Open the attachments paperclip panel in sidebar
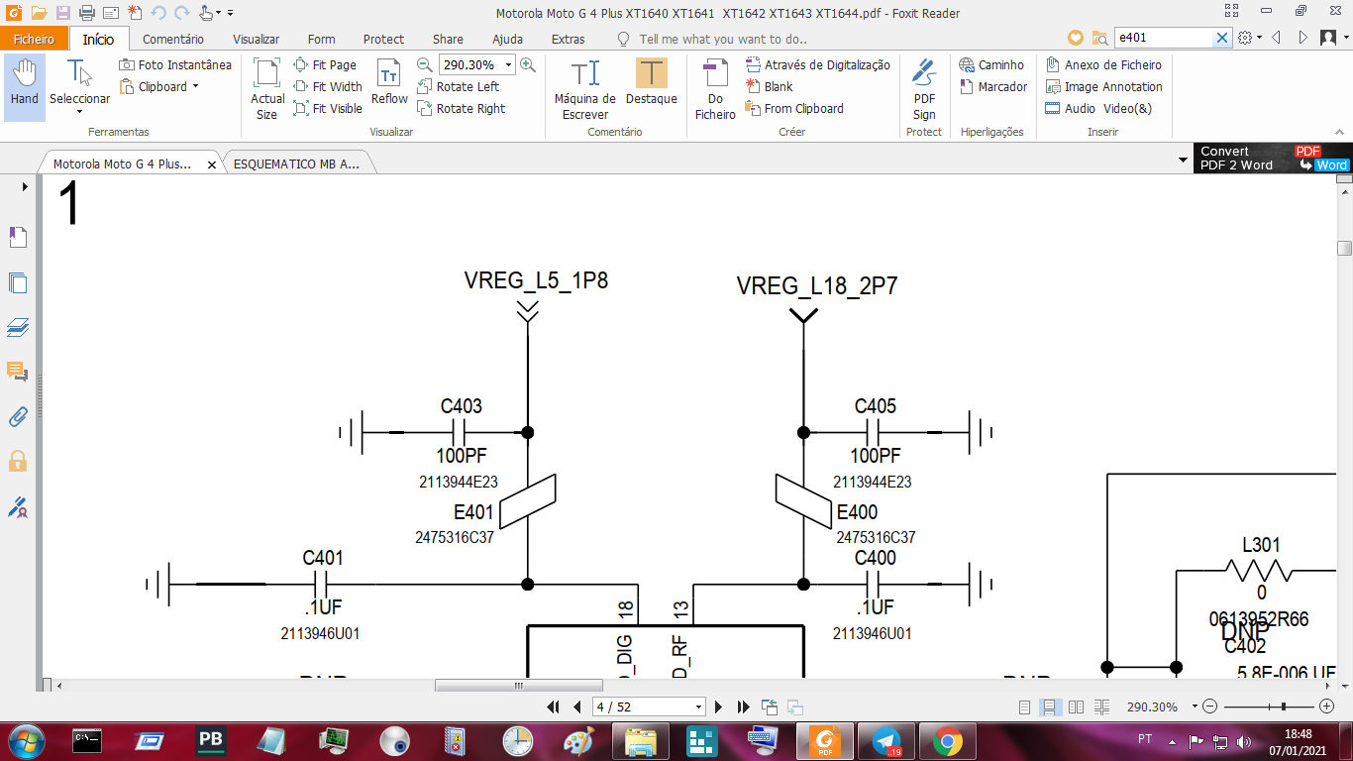 (x=18, y=416)
